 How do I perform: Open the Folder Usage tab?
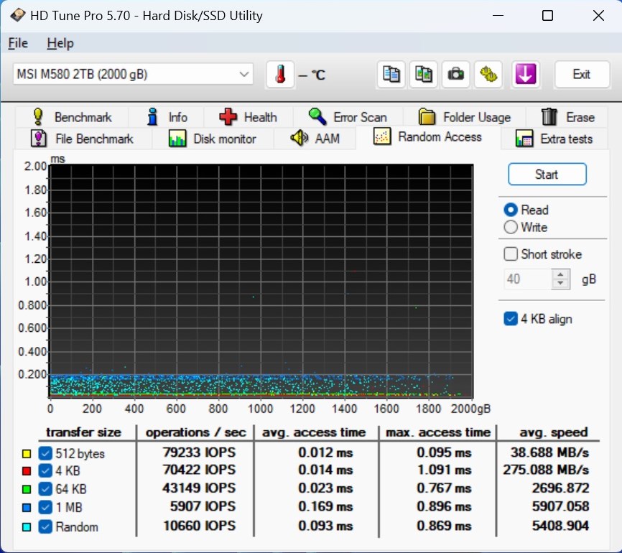pyautogui.click(x=465, y=117)
